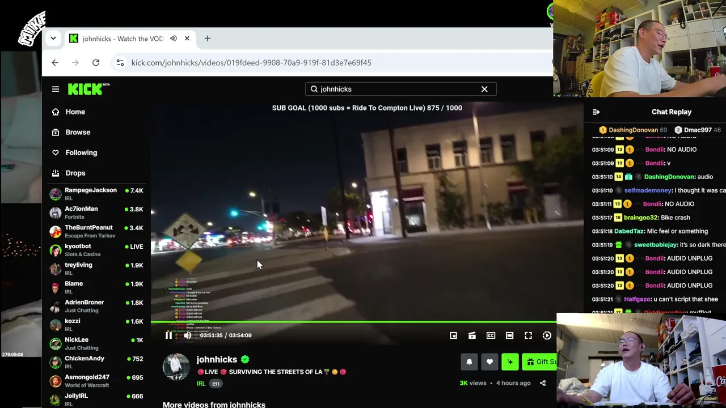Toggle closed captions on the video

pyautogui.click(x=491, y=335)
